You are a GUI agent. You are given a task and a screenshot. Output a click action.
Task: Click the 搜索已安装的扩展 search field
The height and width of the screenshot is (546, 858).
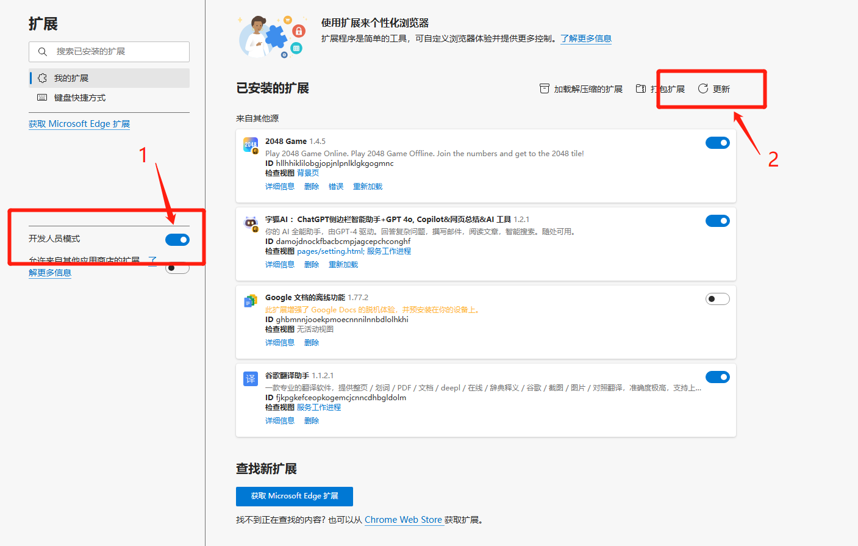coord(109,52)
